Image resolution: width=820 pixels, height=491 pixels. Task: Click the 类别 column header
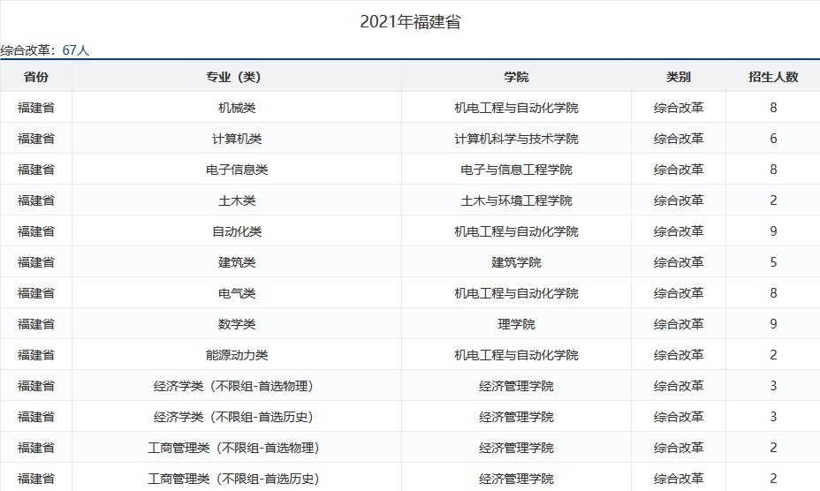[679, 77]
